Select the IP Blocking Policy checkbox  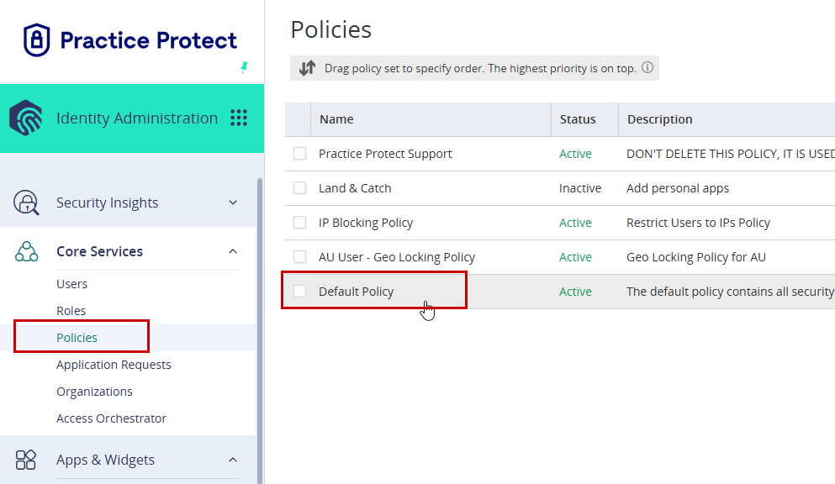coord(300,223)
